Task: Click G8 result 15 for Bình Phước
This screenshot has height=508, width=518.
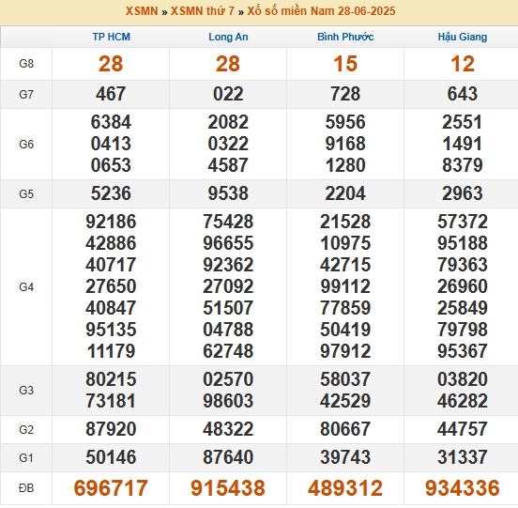Action: coord(345,64)
